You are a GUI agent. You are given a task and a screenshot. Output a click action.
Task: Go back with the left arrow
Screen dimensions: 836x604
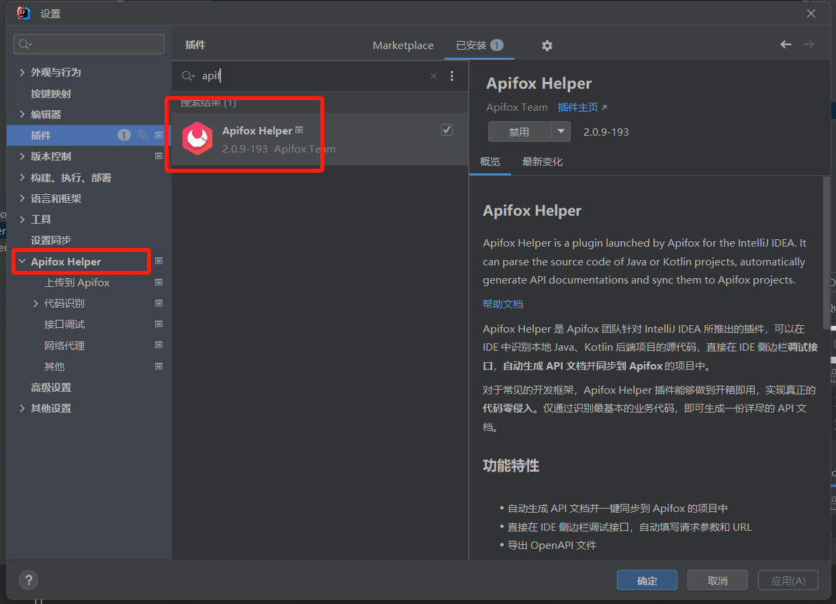[x=786, y=44]
